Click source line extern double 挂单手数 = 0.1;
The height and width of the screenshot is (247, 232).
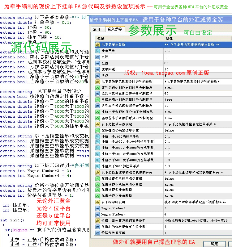[36, 22]
